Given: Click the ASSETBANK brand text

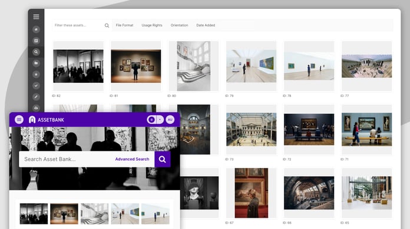Looking at the screenshot, I should 51,120.
